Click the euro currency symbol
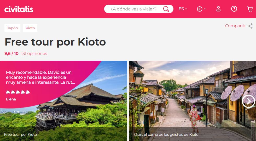Image resolution: width=256 pixels, height=141 pixels. (x=200, y=9)
